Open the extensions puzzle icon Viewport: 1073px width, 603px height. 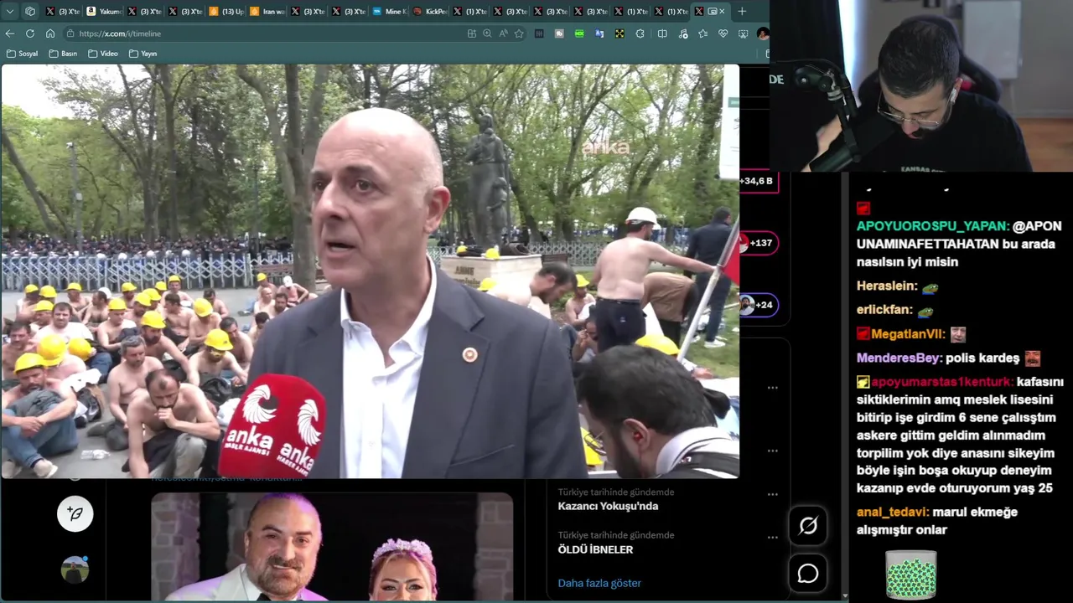(640, 33)
